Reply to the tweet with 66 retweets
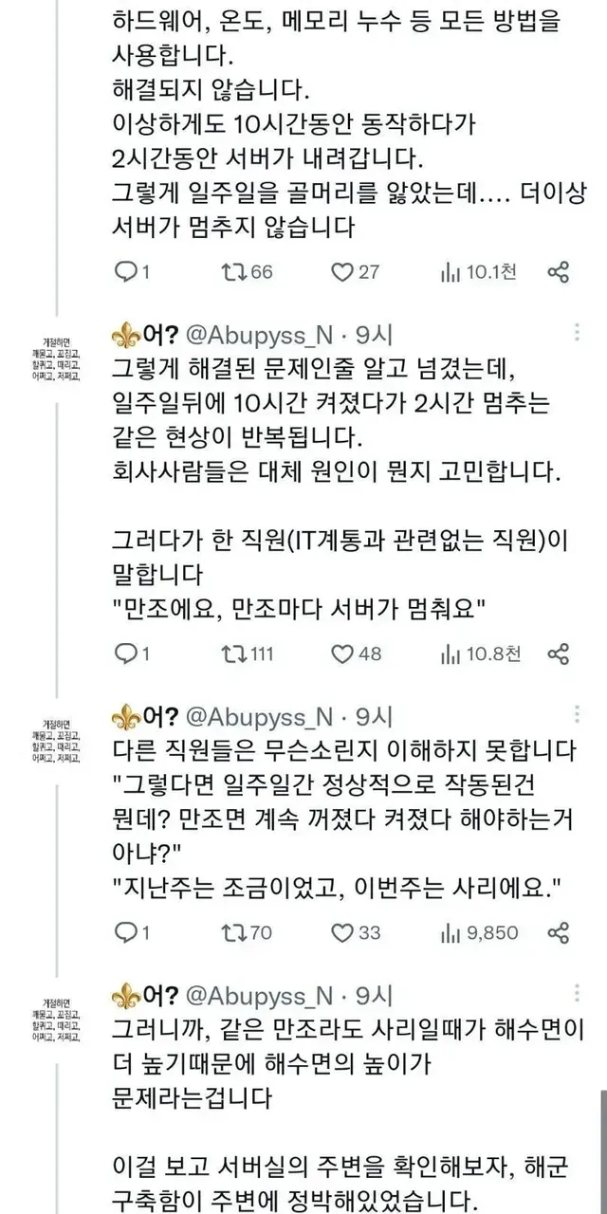607x1214 pixels. tap(125, 272)
